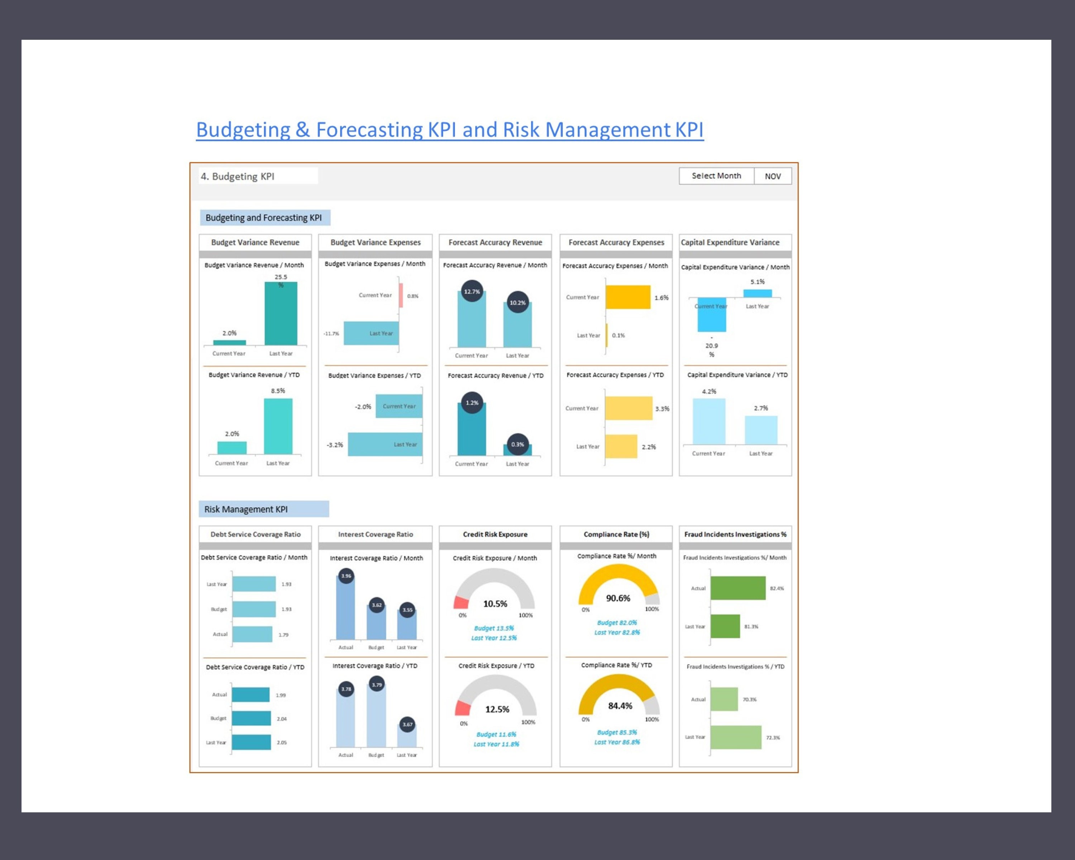Click the Compliance Rate (%) card header
1075x860 pixels.
[x=616, y=534]
